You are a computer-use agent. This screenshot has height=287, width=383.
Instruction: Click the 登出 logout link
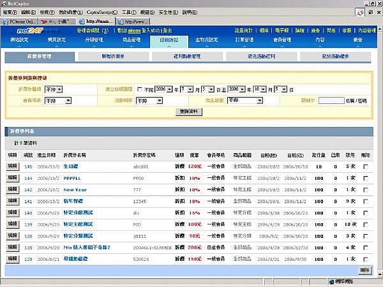pos(167,31)
